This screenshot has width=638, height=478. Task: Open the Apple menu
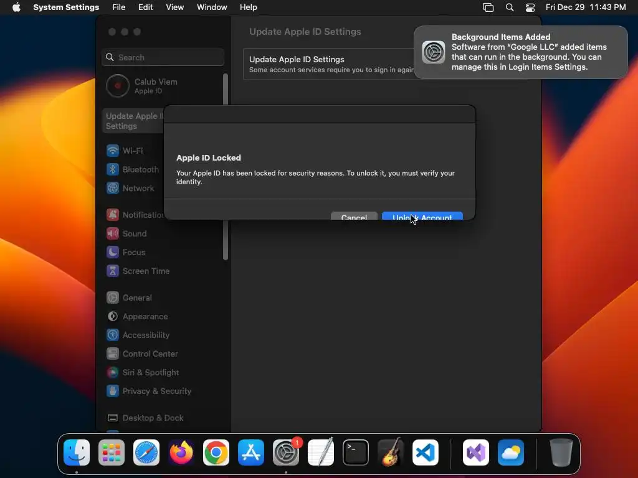coord(16,7)
